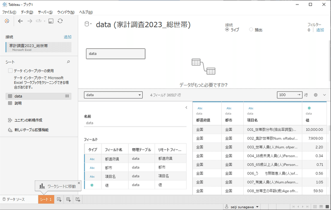The image size is (331, 210).
Task: Click cell showing 7,909.00
Action: pos(314,138)
